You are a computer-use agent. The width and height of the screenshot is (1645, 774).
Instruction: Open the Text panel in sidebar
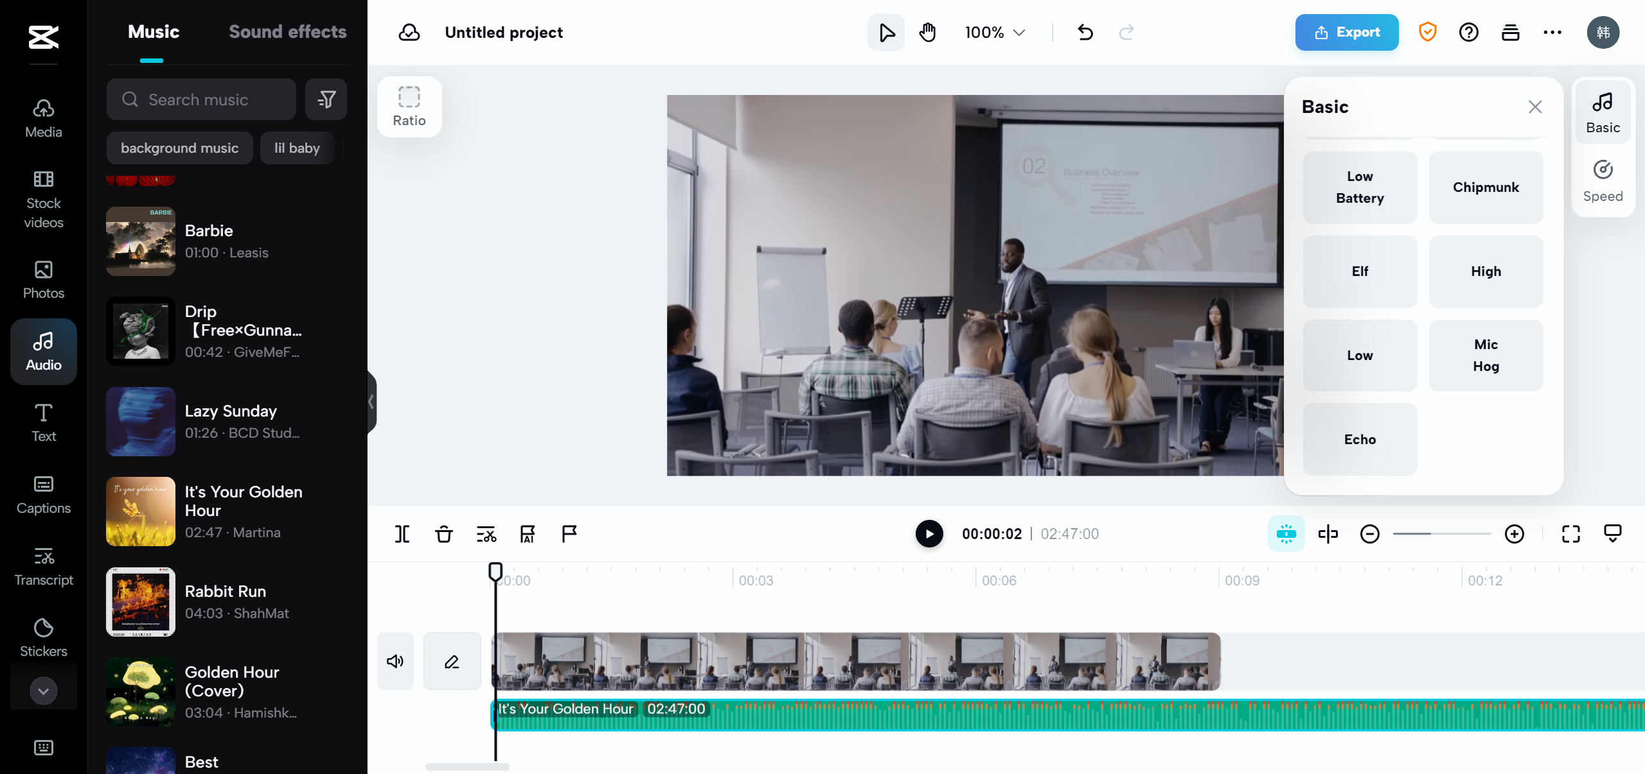point(43,421)
